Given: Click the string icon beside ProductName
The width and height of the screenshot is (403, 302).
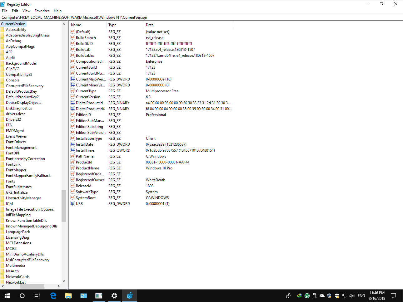Looking at the screenshot, I should point(73,168).
